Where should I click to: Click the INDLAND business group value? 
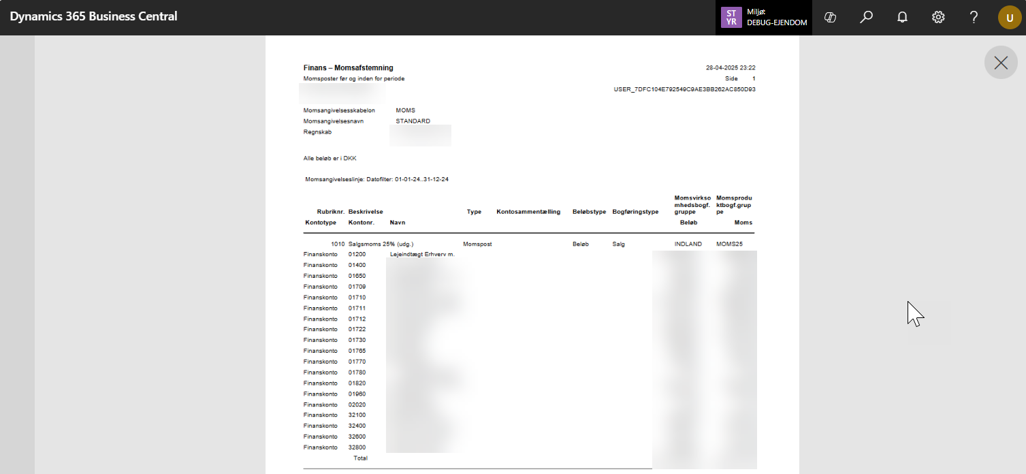click(688, 244)
